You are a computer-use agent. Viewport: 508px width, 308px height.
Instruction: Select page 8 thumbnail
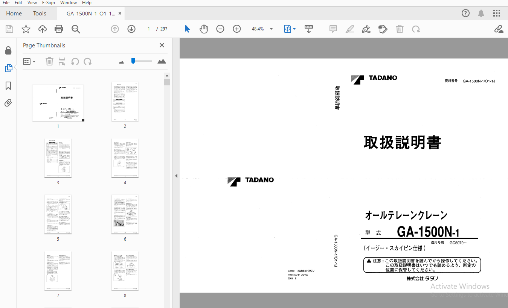pyautogui.click(x=125, y=271)
